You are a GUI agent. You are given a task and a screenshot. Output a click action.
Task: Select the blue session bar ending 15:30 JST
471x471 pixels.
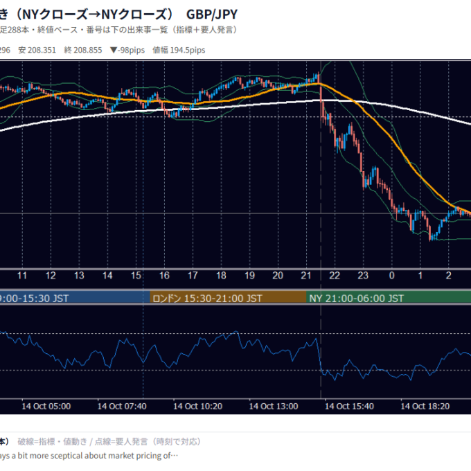75,298
